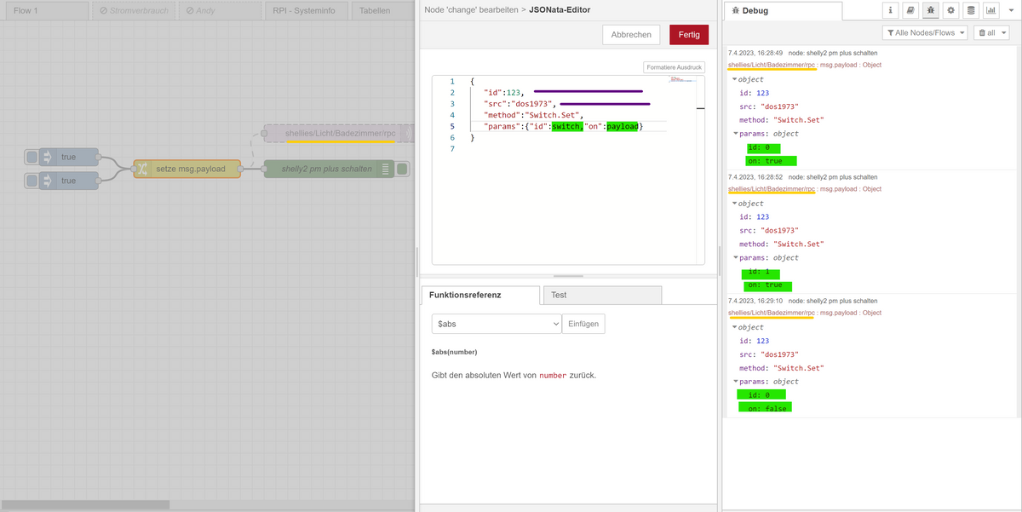
Task: Trigger the second 'true' inject node button
Action: [32, 181]
